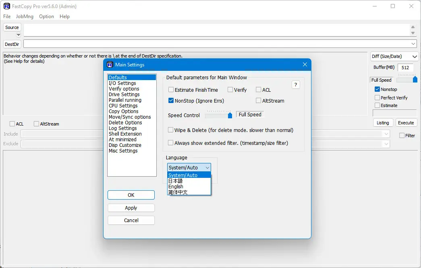Image resolution: width=421 pixels, height=268 pixels.
Task: Choose English from the language list
Action: [189, 187]
